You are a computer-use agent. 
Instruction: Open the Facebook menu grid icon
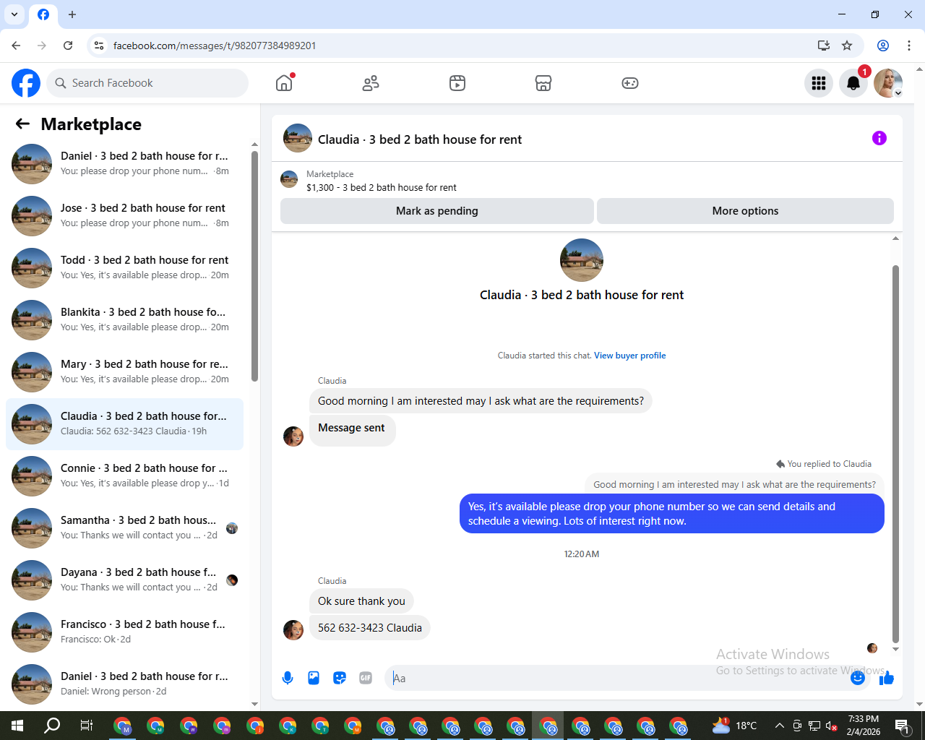pos(819,83)
